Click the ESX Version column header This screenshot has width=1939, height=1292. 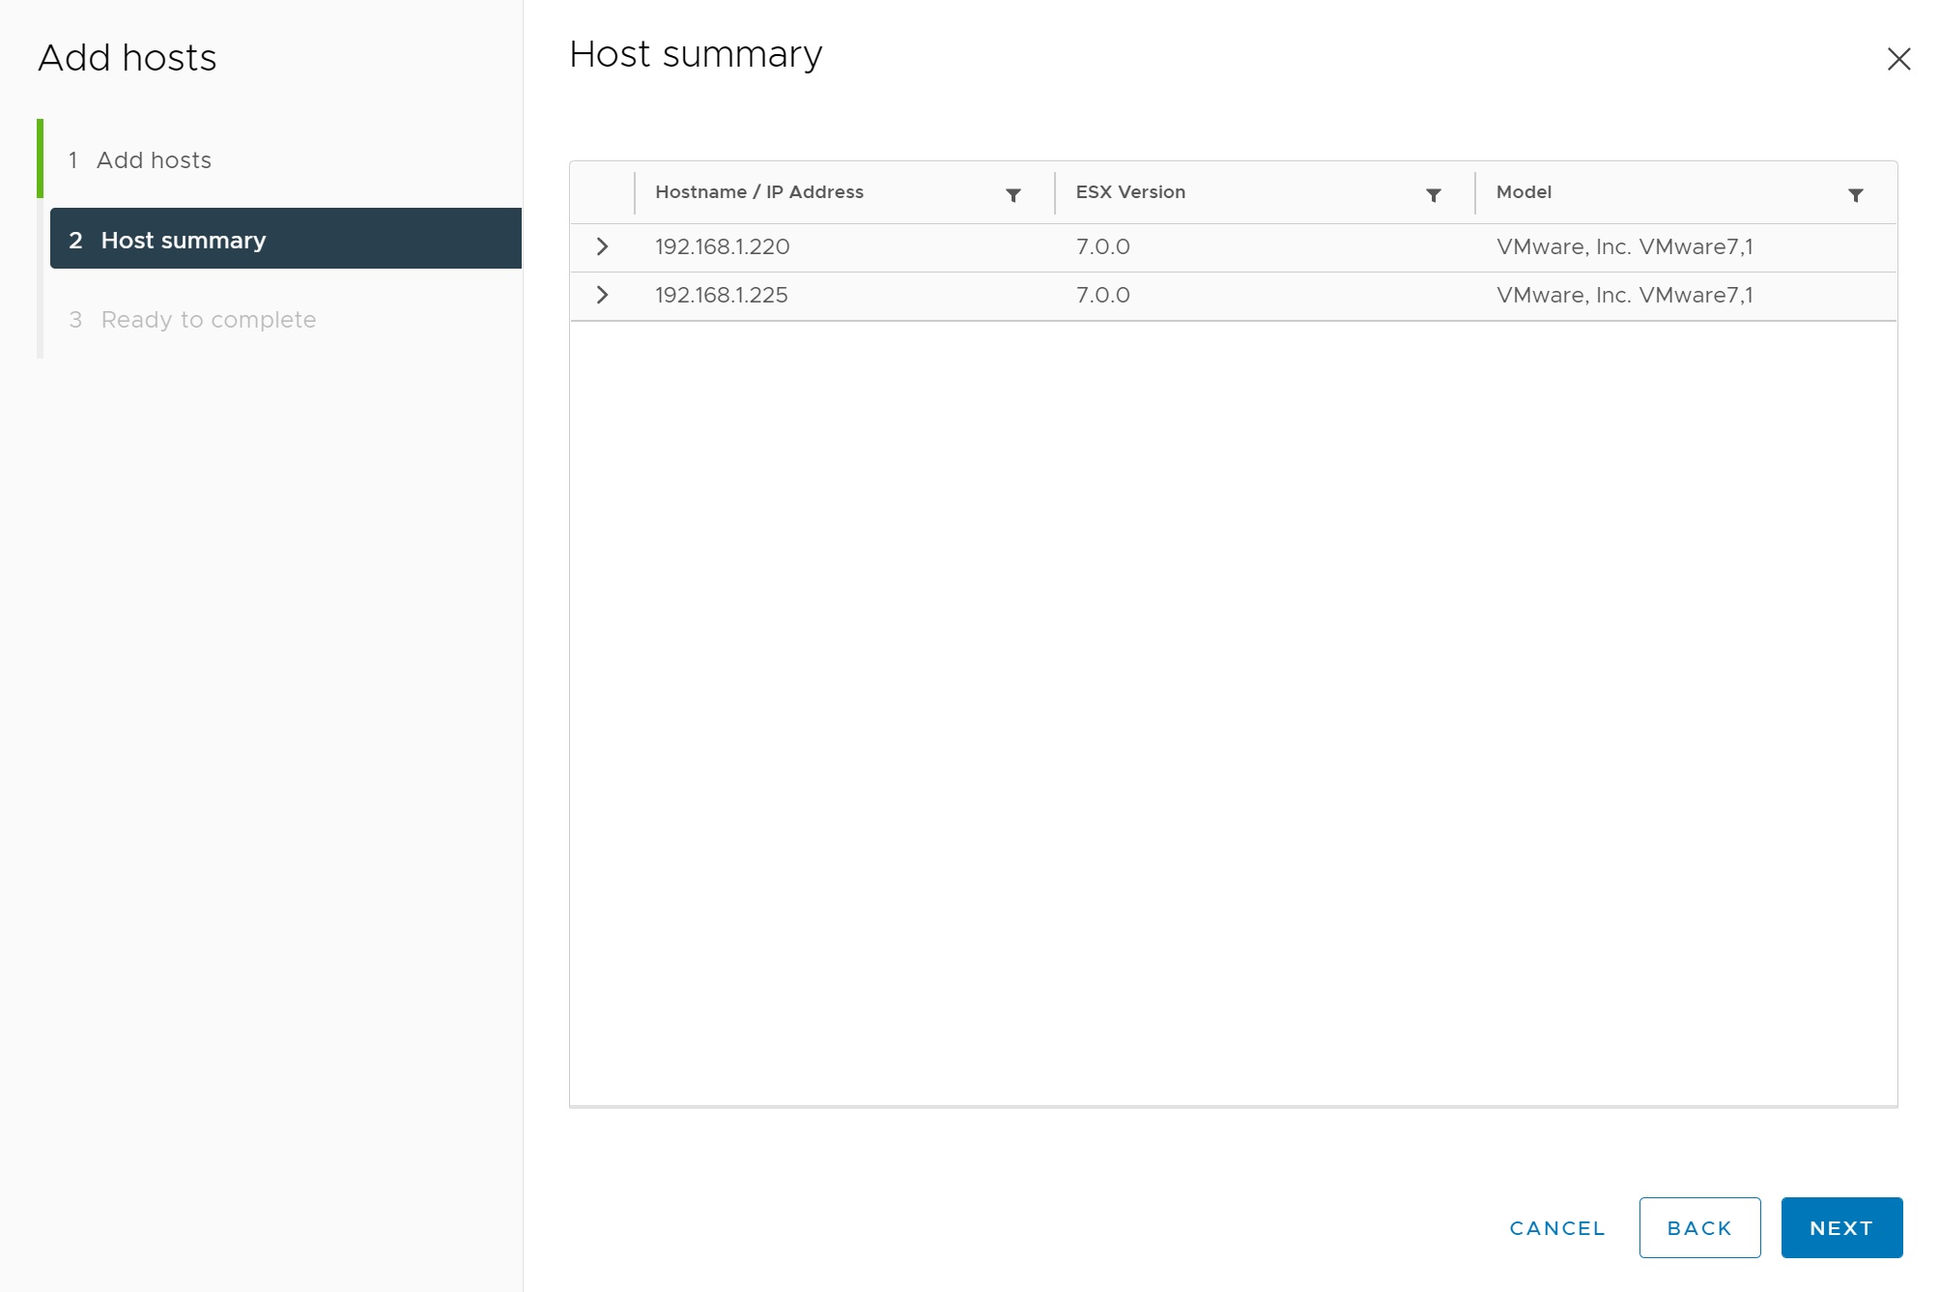coord(1129,192)
